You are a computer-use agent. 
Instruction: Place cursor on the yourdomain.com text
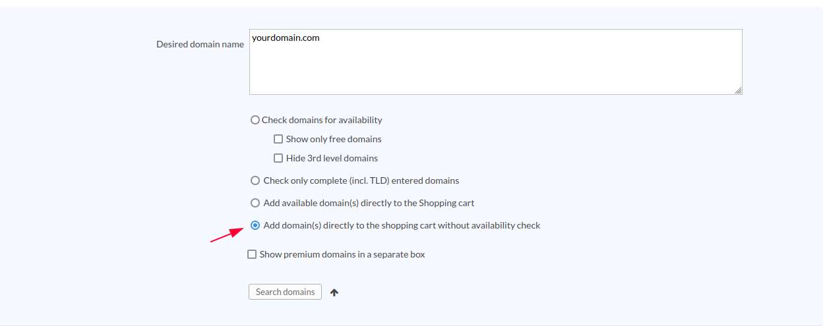(x=286, y=38)
